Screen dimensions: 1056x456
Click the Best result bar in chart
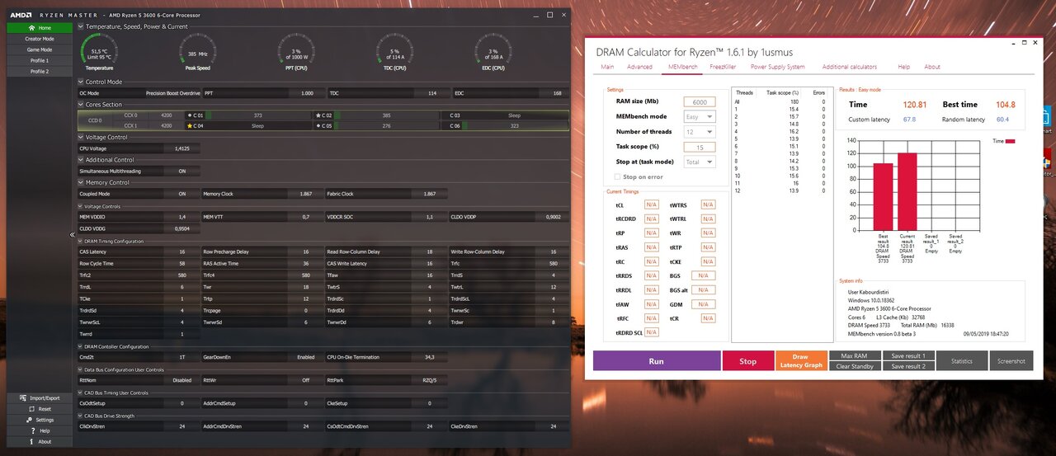884,198
